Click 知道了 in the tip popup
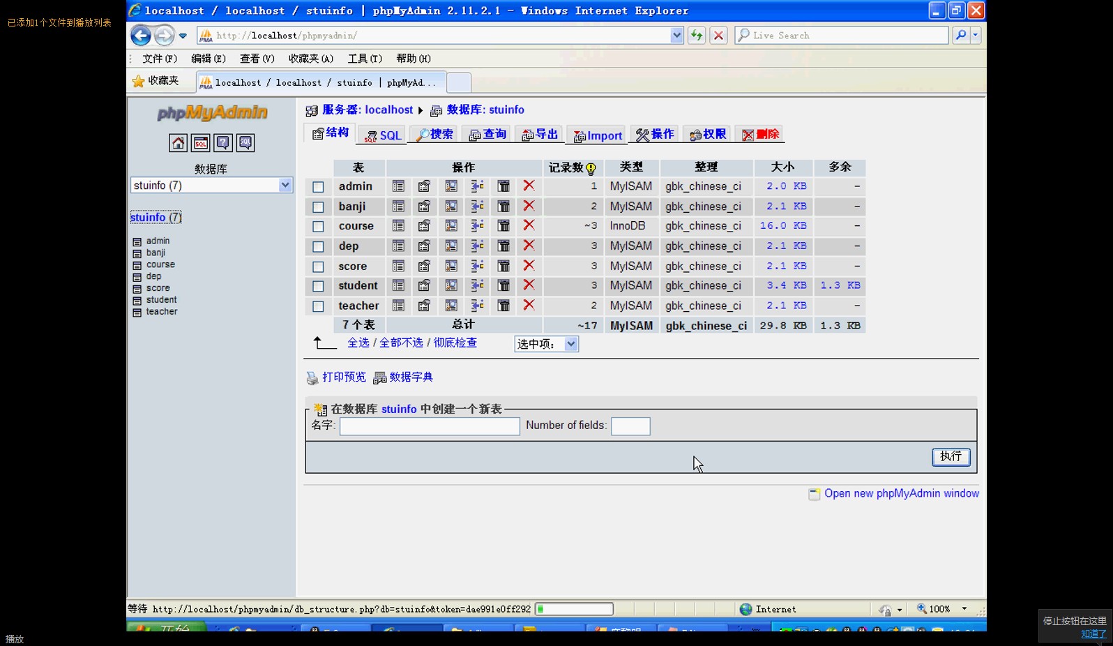This screenshot has height=646, width=1113. tap(1093, 634)
